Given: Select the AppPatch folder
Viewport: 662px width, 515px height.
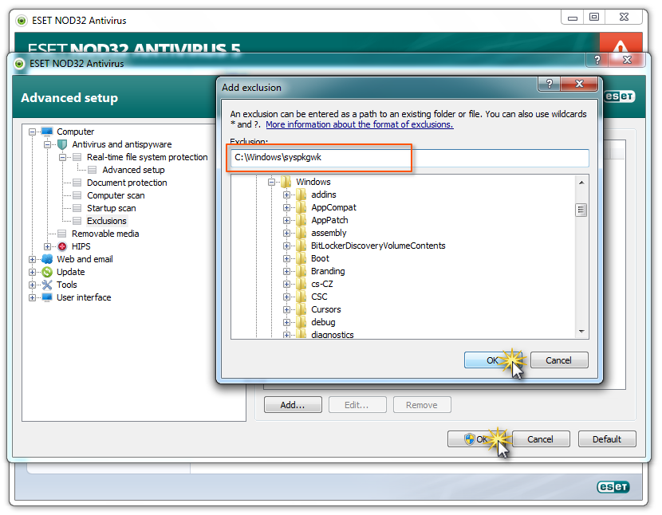Looking at the screenshot, I should tap(329, 220).
